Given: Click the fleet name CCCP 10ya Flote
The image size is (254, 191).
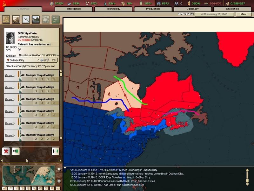Looking at the screenshot, I should point(27,33).
